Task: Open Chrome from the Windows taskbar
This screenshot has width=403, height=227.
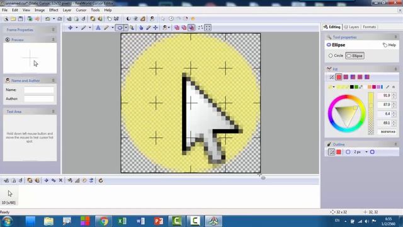Action: click(103, 221)
